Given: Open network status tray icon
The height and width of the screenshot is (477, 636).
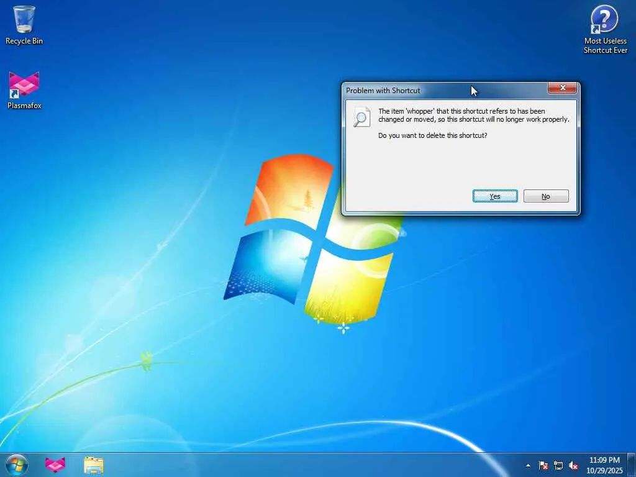Looking at the screenshot, I should 558,465.
